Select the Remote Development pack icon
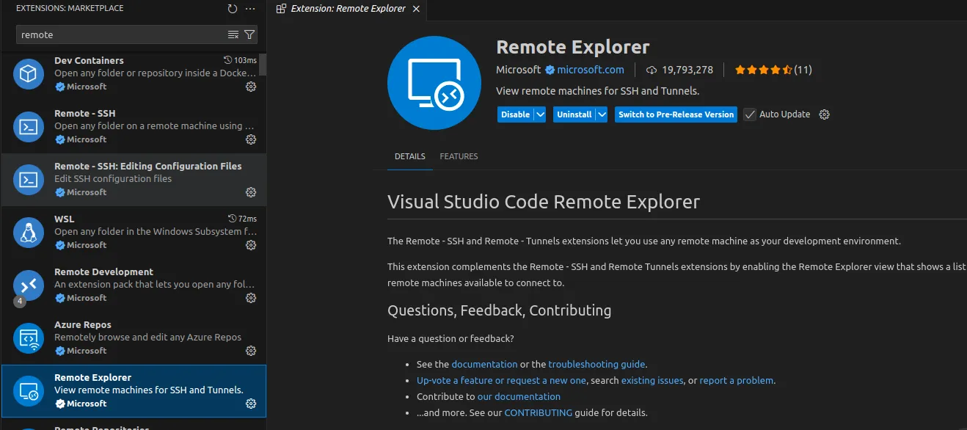The width and height of the screenshot is (967, 430). [x=29, y=285]
